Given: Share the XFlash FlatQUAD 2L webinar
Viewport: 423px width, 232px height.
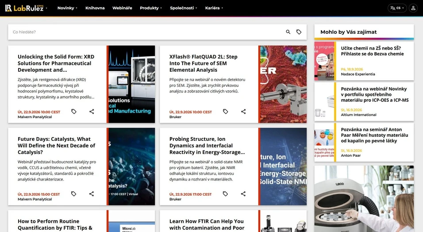Looking at the screenshot, I should coord(243,111).
